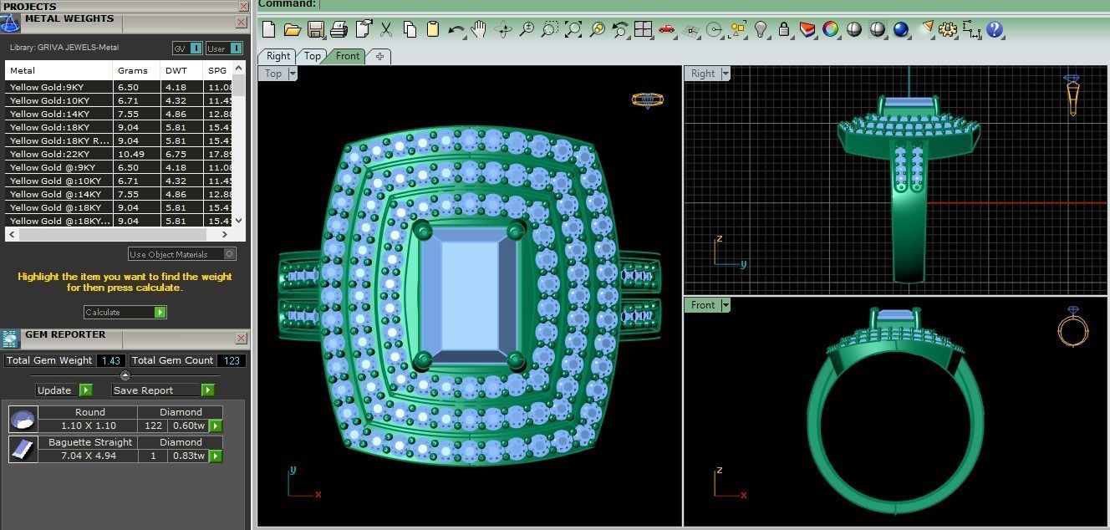Activate the Rotate view tool
1110x530 pixels.
[x=503, y=30]
